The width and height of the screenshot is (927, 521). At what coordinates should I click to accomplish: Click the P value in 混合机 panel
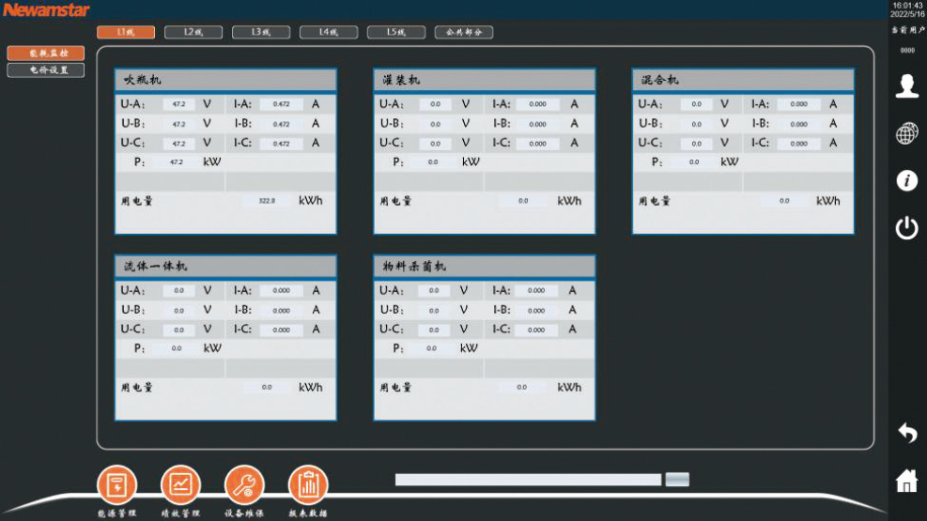[694, 161]
